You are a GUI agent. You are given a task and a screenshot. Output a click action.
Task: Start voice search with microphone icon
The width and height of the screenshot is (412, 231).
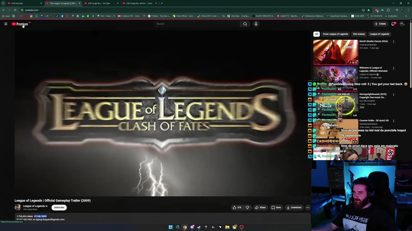(x=256, y=24)
